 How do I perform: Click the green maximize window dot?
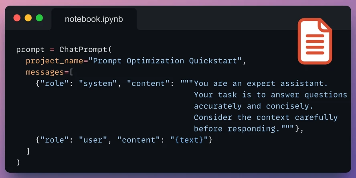click(x=40, y=18)
